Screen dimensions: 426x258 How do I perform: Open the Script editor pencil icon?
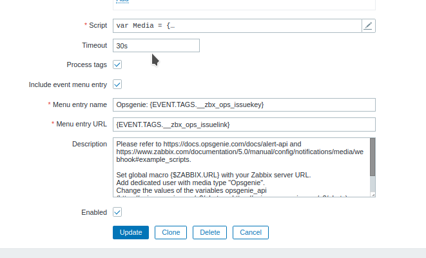tap(369, 26)
